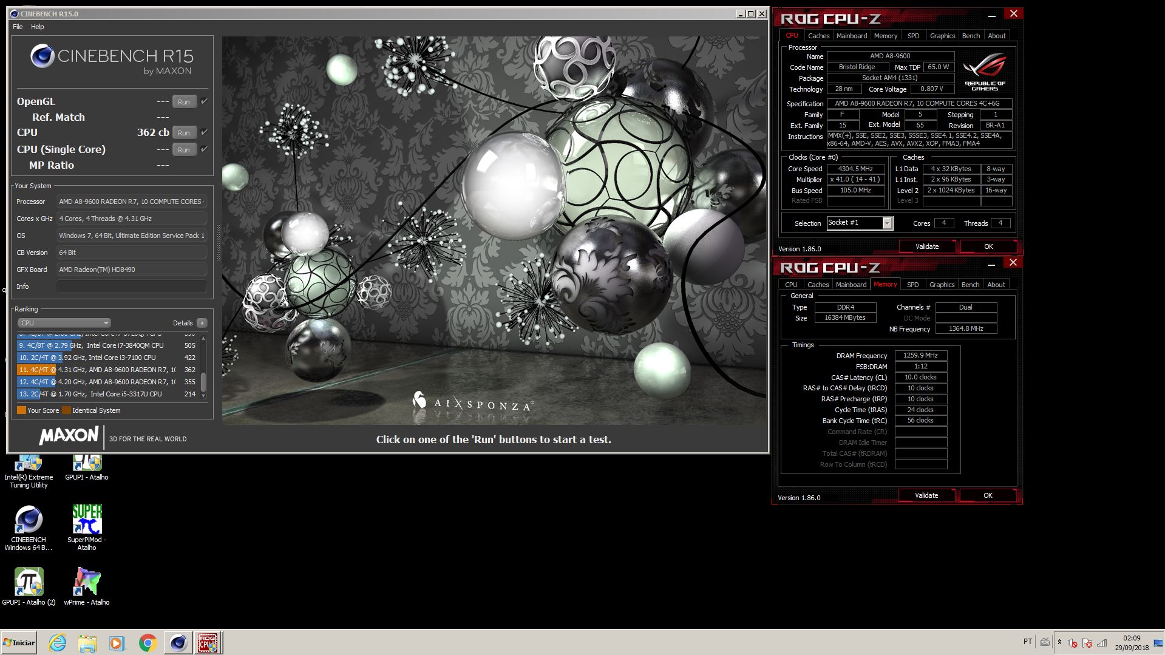
Task: Open Internet Explorer from taskbar
Action: (58, 643)
